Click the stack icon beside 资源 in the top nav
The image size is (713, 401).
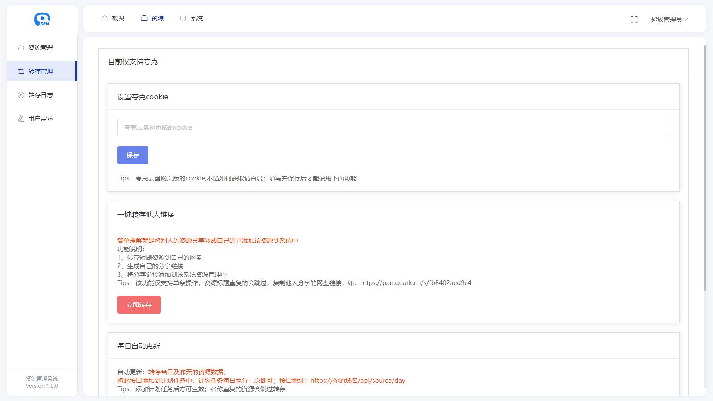pyautogui.click(x=144, y=18)
